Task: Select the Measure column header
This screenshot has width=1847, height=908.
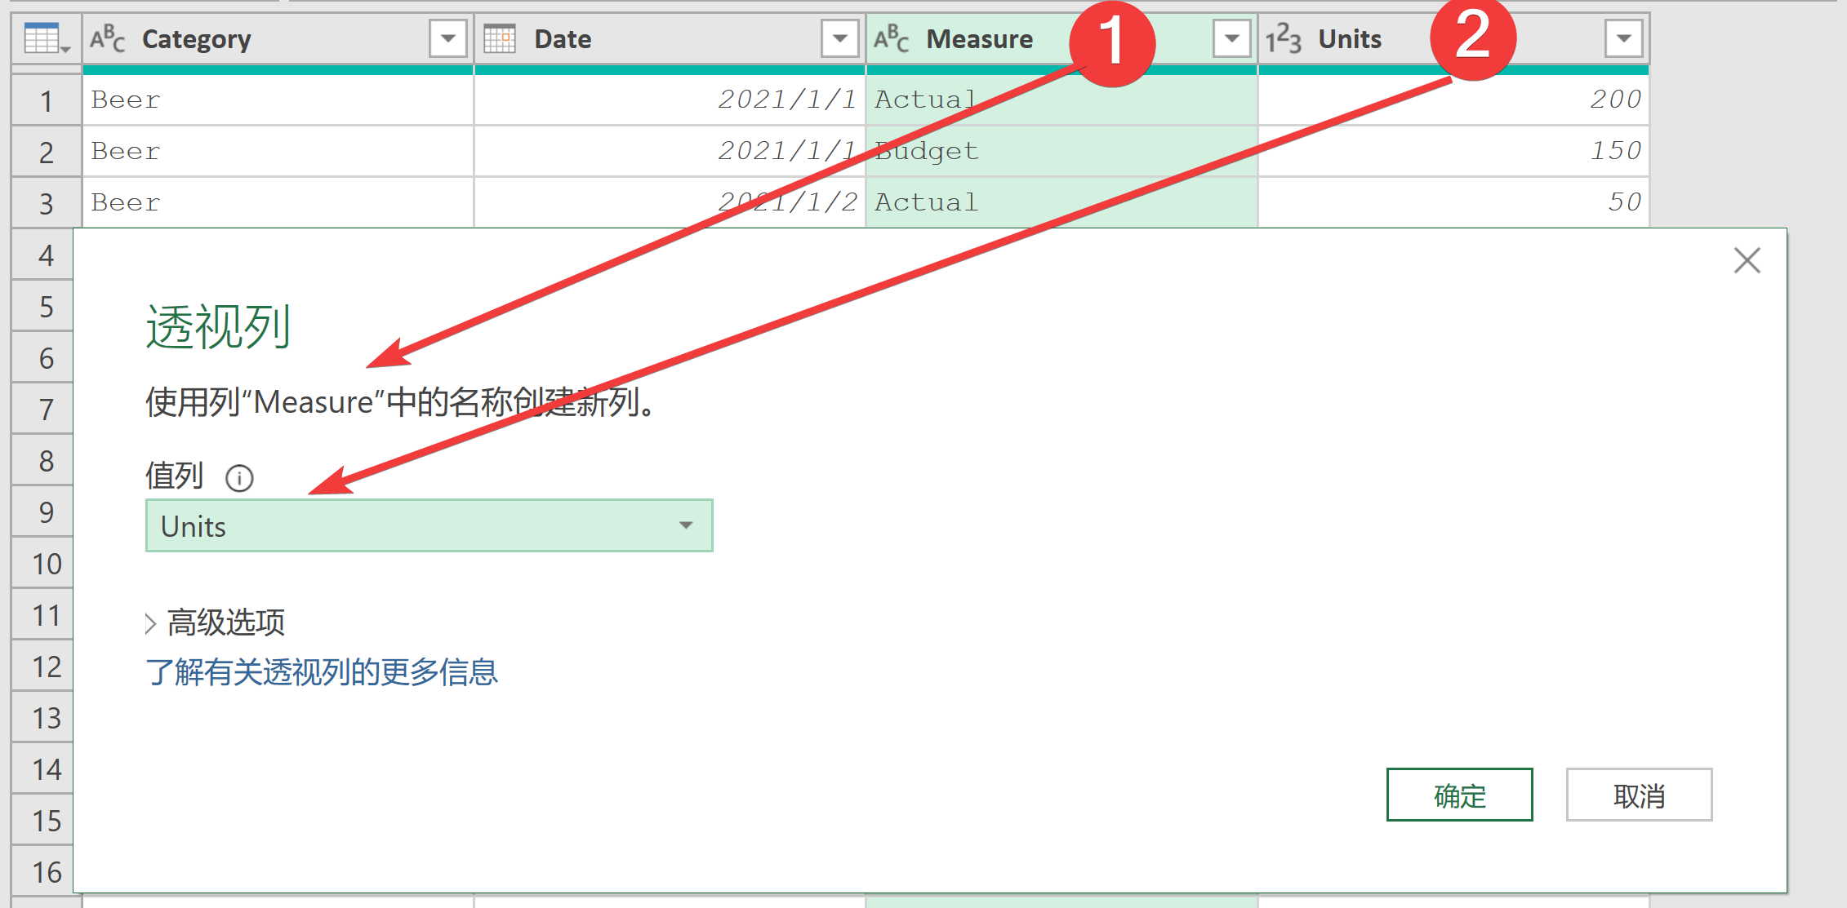Action: pyautogui.click(x=980, y=38)
